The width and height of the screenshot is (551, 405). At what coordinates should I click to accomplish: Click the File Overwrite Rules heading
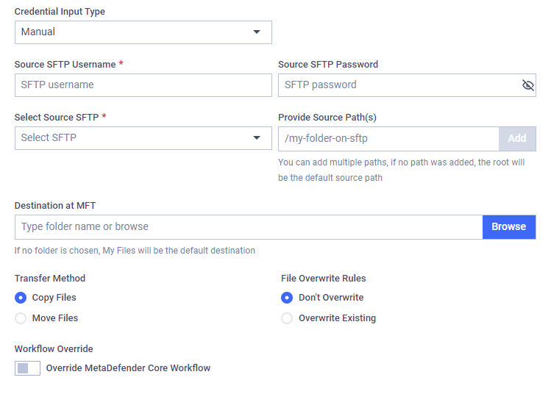(x=323, y=278)
